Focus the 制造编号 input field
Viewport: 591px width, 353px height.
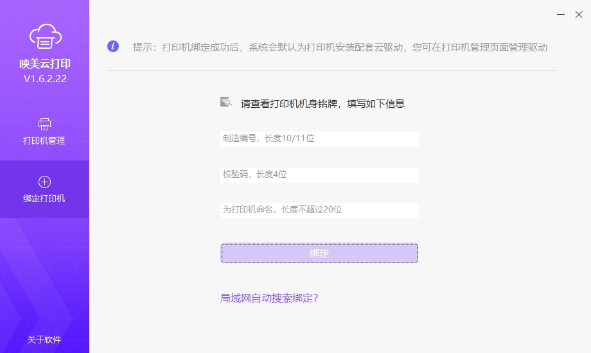pos(319,139)
